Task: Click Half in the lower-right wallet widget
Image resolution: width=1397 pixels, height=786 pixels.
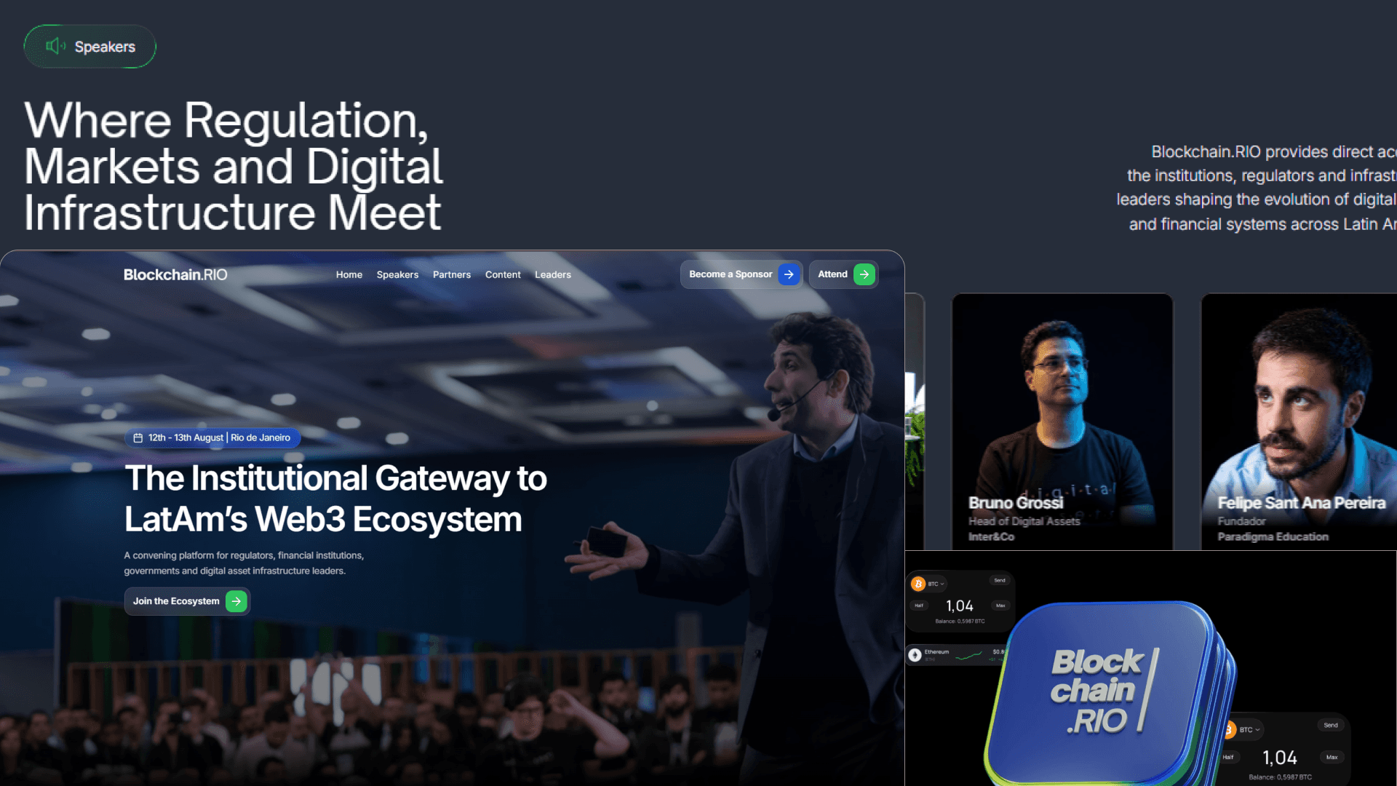Action: (x=1228, y=757)
